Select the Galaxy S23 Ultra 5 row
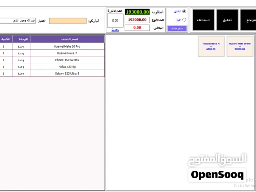This screenshot has height=192, width=256. (52, 74)
